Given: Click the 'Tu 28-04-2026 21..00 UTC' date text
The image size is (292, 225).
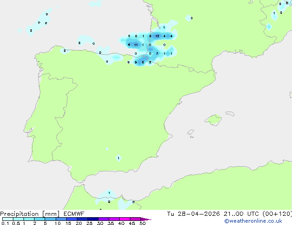Looking at the screenshot, I should [213, 214].
